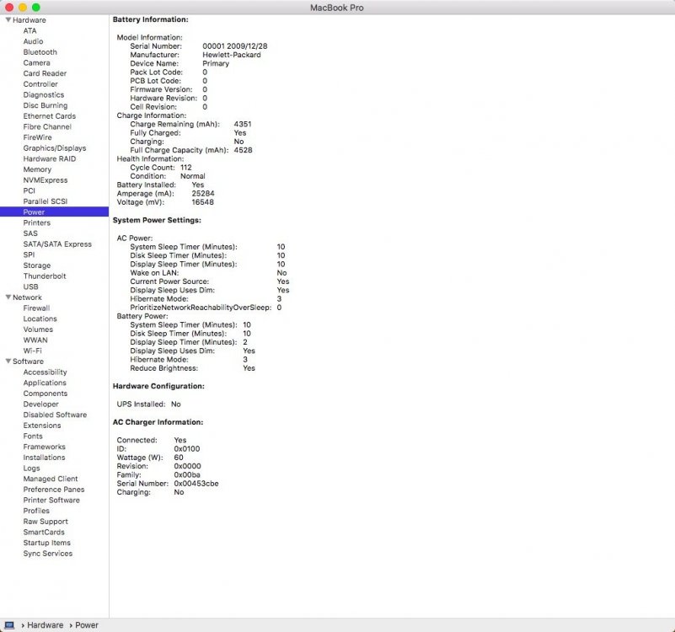Viewport: 675px width, 632px height.
Task: Select FireWire in the sidebar
Action: click(37, 137)
